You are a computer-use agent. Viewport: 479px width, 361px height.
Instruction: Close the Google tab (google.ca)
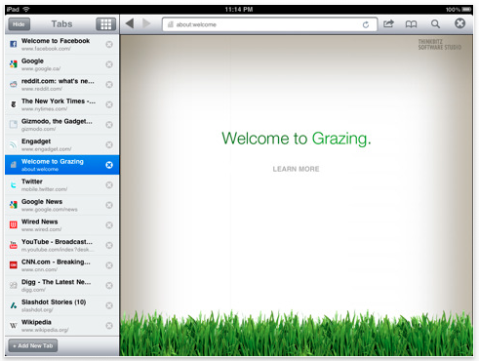pos(109,64)
